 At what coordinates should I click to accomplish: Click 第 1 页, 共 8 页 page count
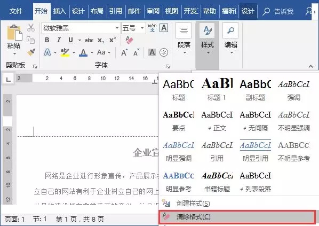[x=80, y=219]
